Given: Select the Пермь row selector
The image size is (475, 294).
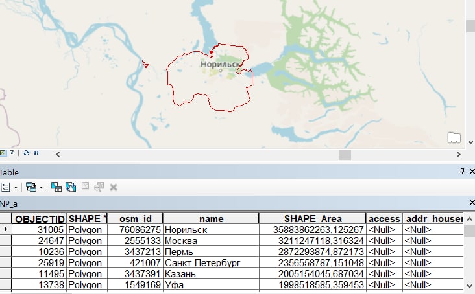Looking at the screenshot, I should [6, 251].
